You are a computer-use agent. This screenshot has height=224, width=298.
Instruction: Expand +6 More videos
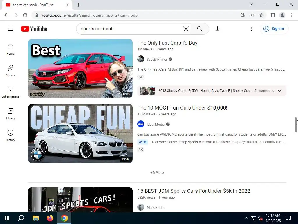point(157,173)
